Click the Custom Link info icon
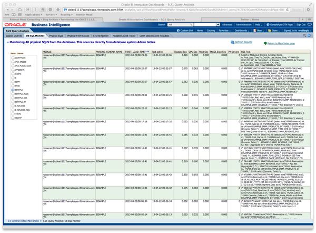The height and width of the screenshot is (233, 316). [178, 31]
